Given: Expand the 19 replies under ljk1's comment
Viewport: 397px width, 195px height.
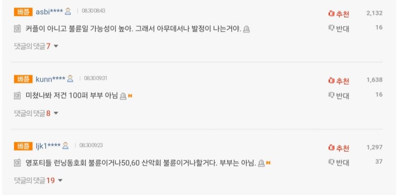Looking at the screenshot, I should coord(38,180).
